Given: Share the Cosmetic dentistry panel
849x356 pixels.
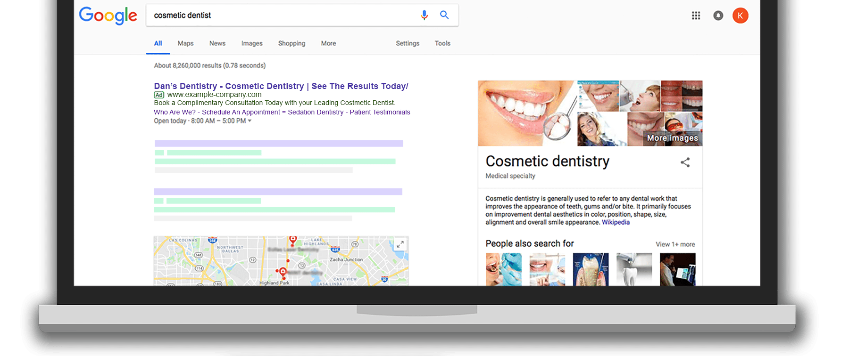Looking at the screenshot, I should (685, 162).
